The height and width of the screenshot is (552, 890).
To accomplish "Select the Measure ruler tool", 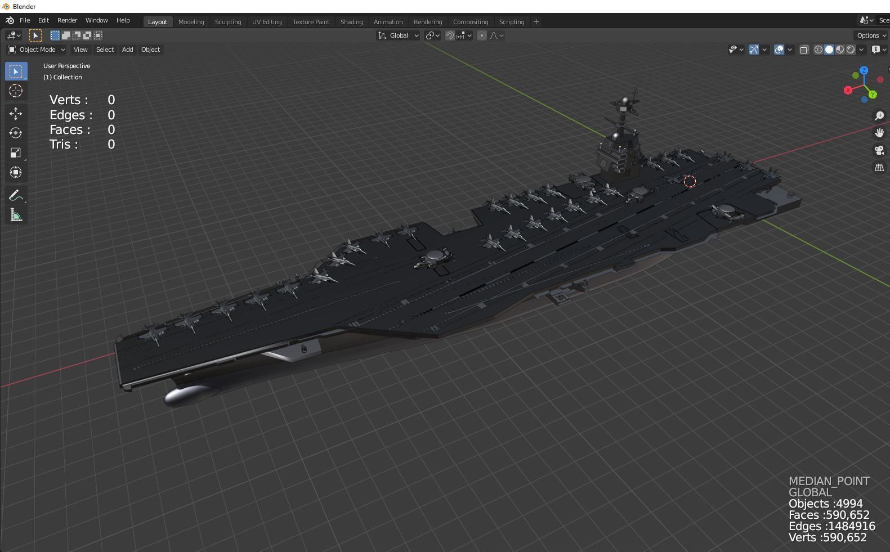I will point(16,215).
